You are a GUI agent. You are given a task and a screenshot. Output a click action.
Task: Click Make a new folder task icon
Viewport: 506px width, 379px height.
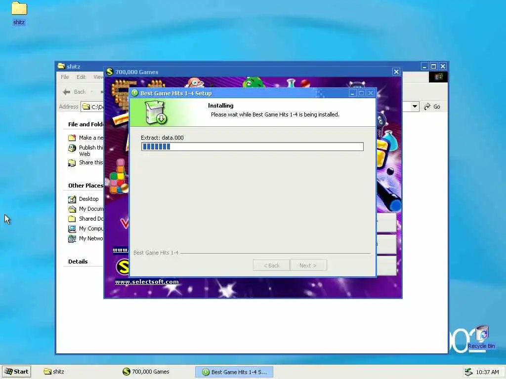click(72, 138)
